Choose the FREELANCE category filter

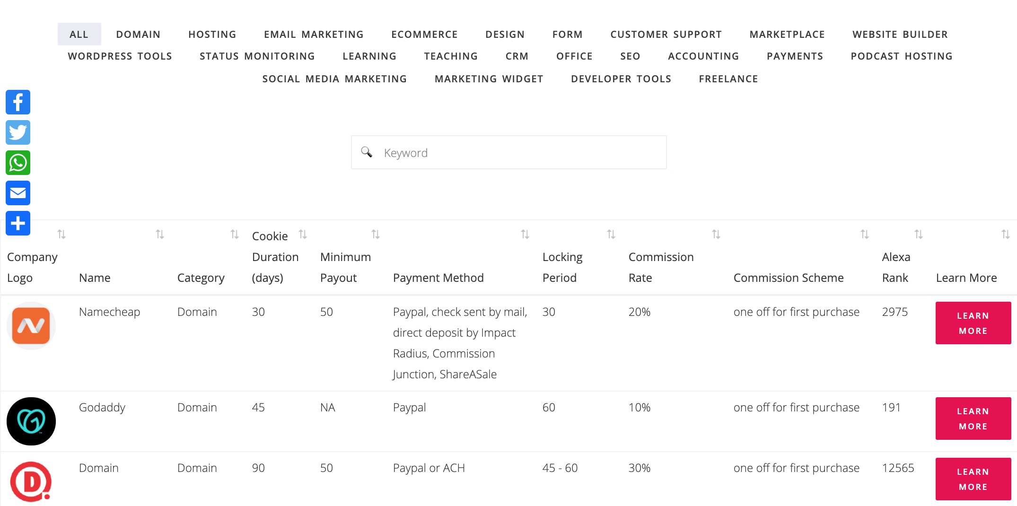(x=728, y=79)
